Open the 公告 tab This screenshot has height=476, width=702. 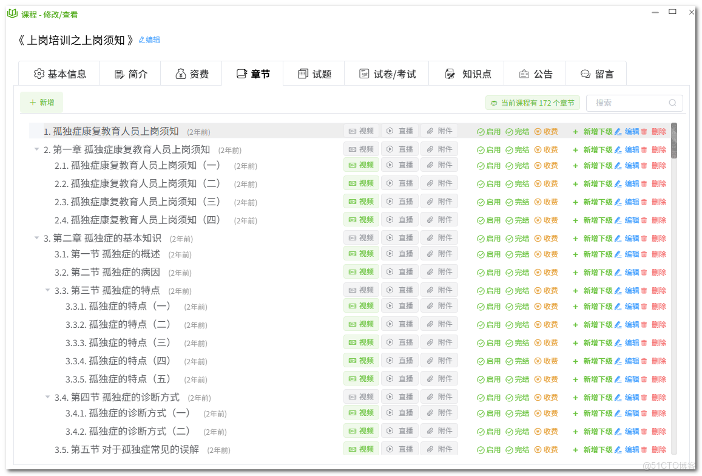tap(535, 73)
